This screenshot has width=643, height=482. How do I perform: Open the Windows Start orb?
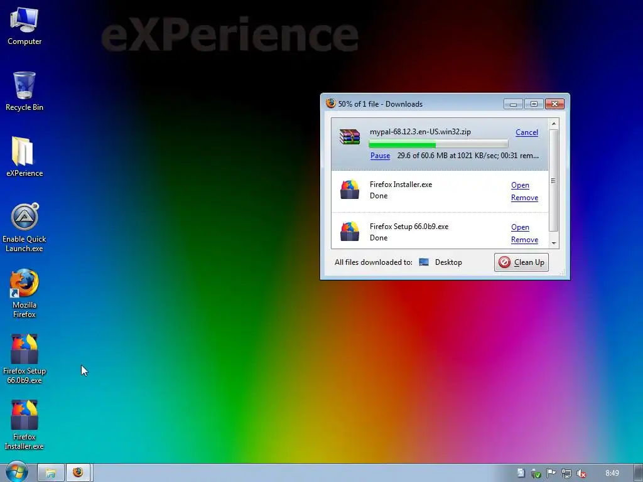point(16,472)
